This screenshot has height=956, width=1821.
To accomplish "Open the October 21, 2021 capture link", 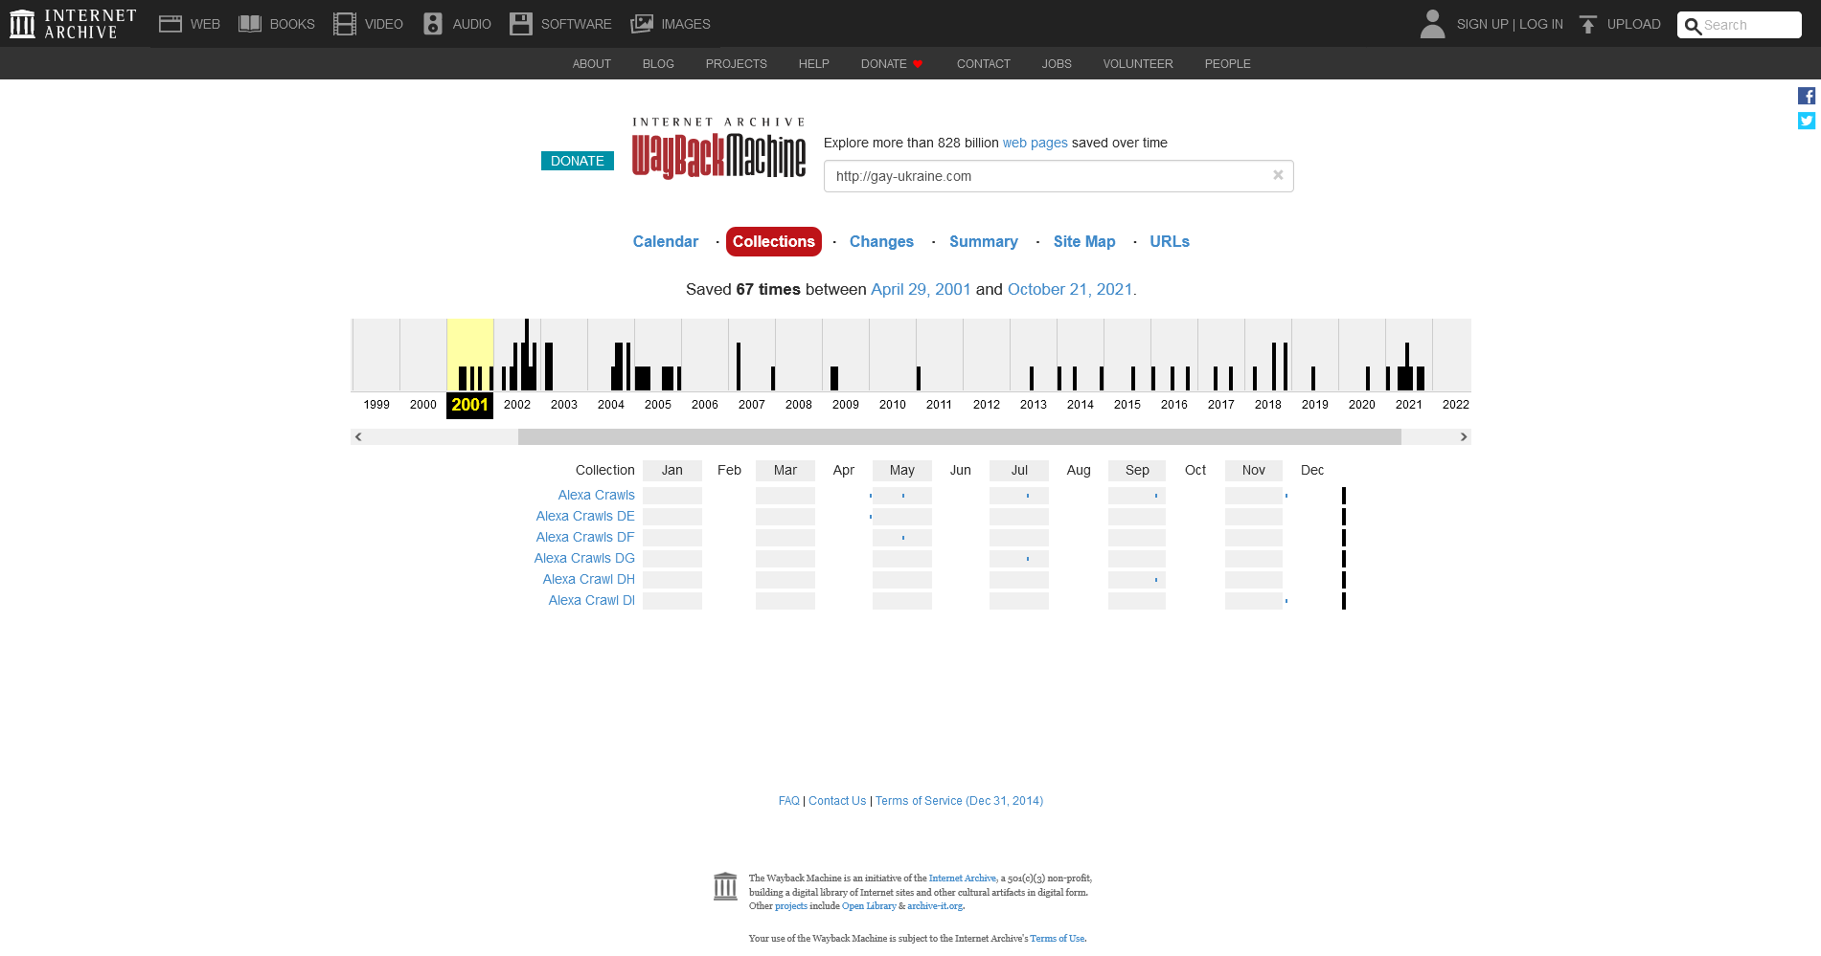I will [x=1070, y=289].
